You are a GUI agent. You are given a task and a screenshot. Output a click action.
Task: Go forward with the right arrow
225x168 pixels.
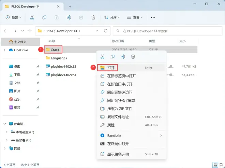(15, 31)
